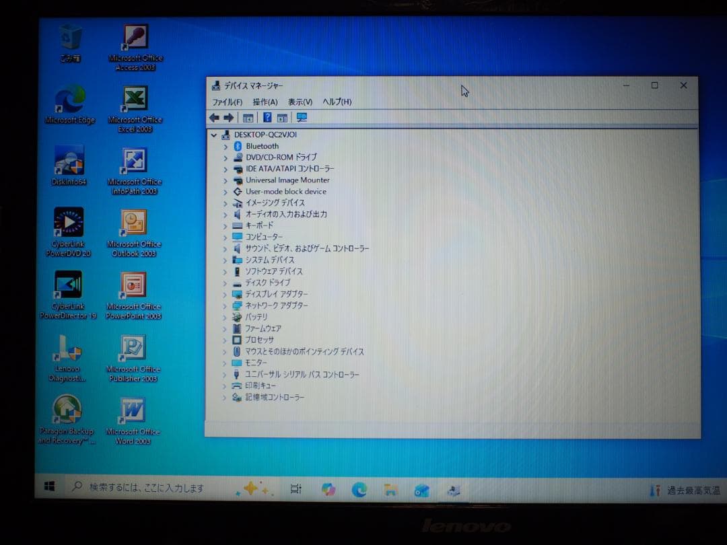Expand the IDE ATA/ATAPI コントローラー category

226,169
